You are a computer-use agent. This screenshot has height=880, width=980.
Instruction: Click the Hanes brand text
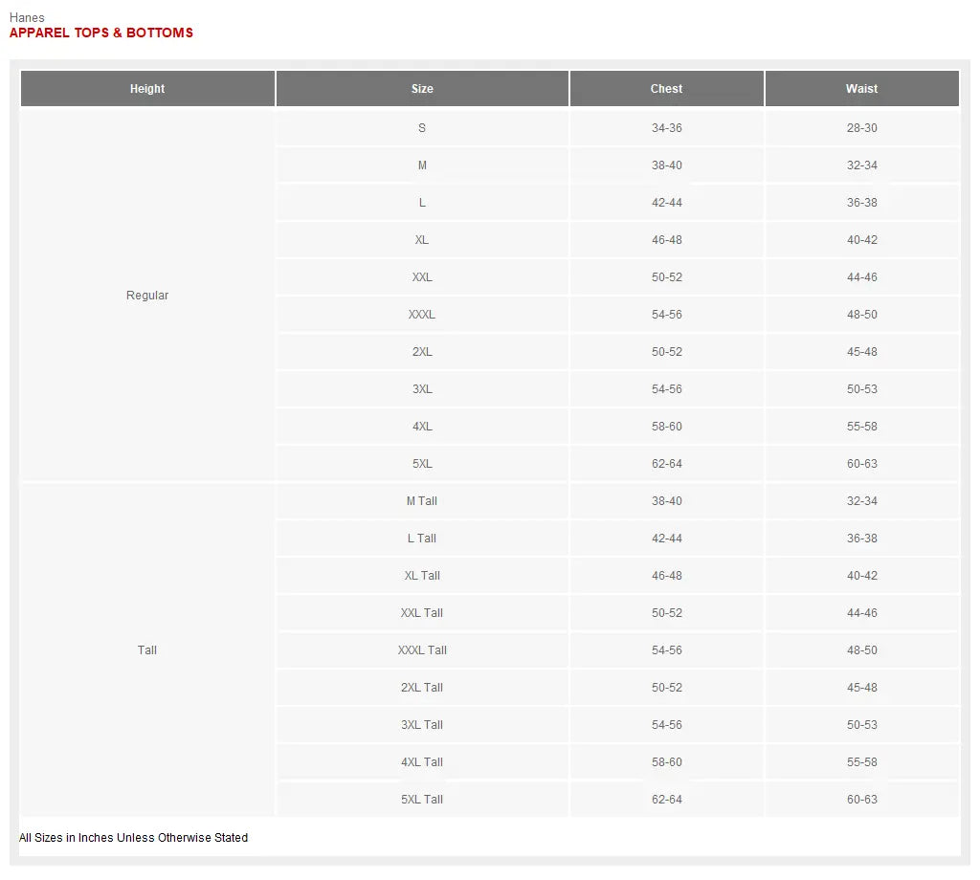[x=27, y=18]
